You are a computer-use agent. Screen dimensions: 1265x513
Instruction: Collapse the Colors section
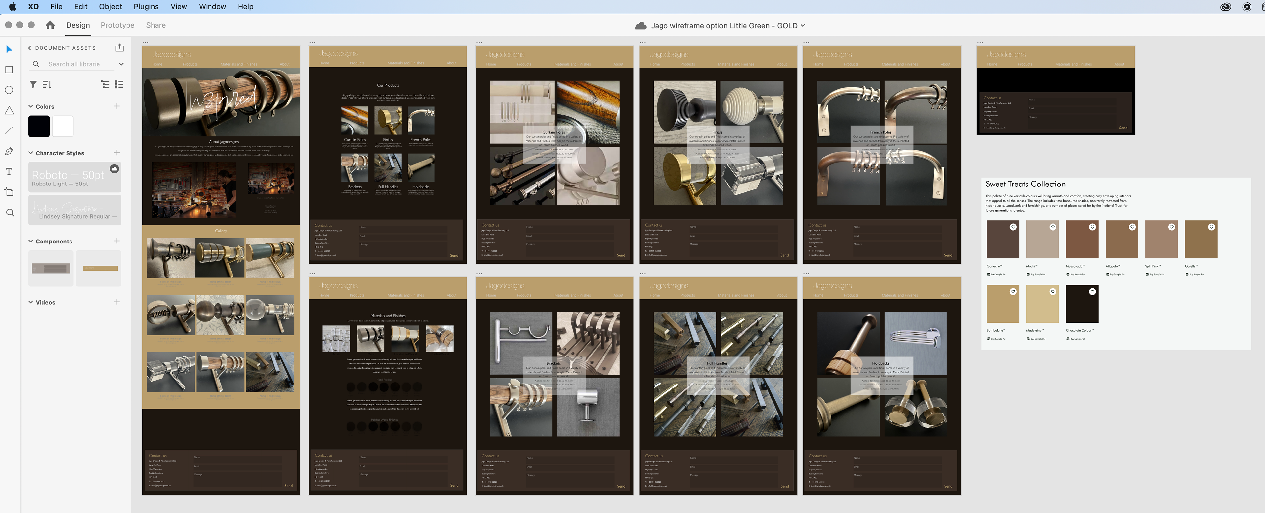pos(30,106)
